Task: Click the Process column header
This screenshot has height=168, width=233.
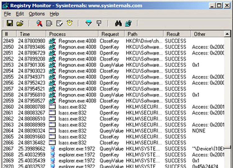Action: 57,34
